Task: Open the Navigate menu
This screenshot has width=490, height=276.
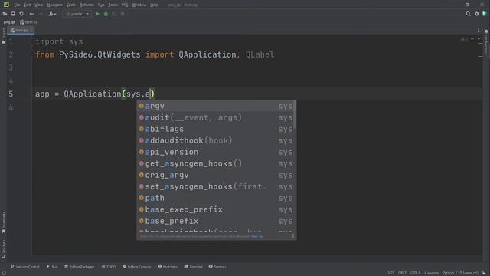Action: tap(54, 5)
